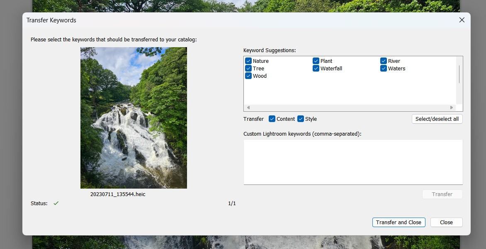The height and width of the screenshot is (249, 486).
Task: Deselect the Waterfall keyword
Action: 316,68
